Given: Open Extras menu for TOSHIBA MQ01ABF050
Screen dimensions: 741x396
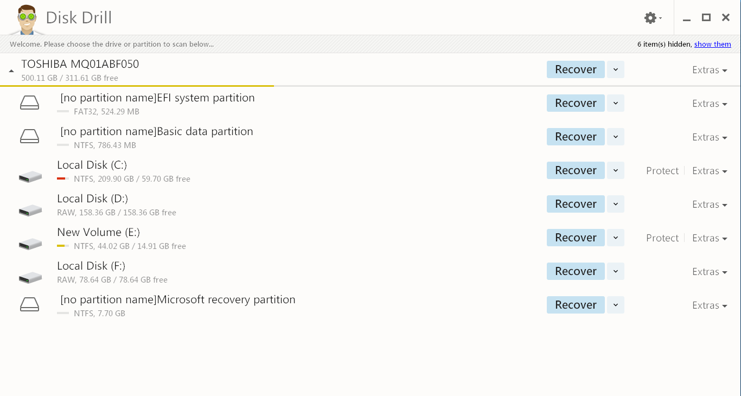Looking at the screenshot, I should click(710, 70).
